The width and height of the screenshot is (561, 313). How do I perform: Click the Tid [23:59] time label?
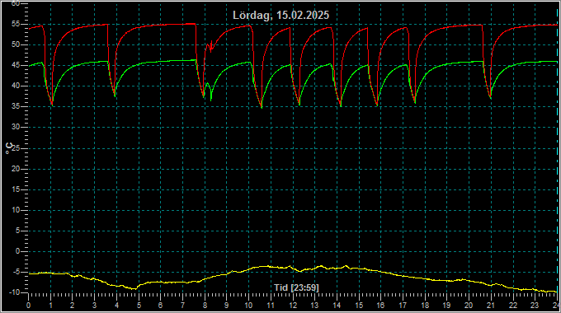pyautogui.click(x=296, y=287)
